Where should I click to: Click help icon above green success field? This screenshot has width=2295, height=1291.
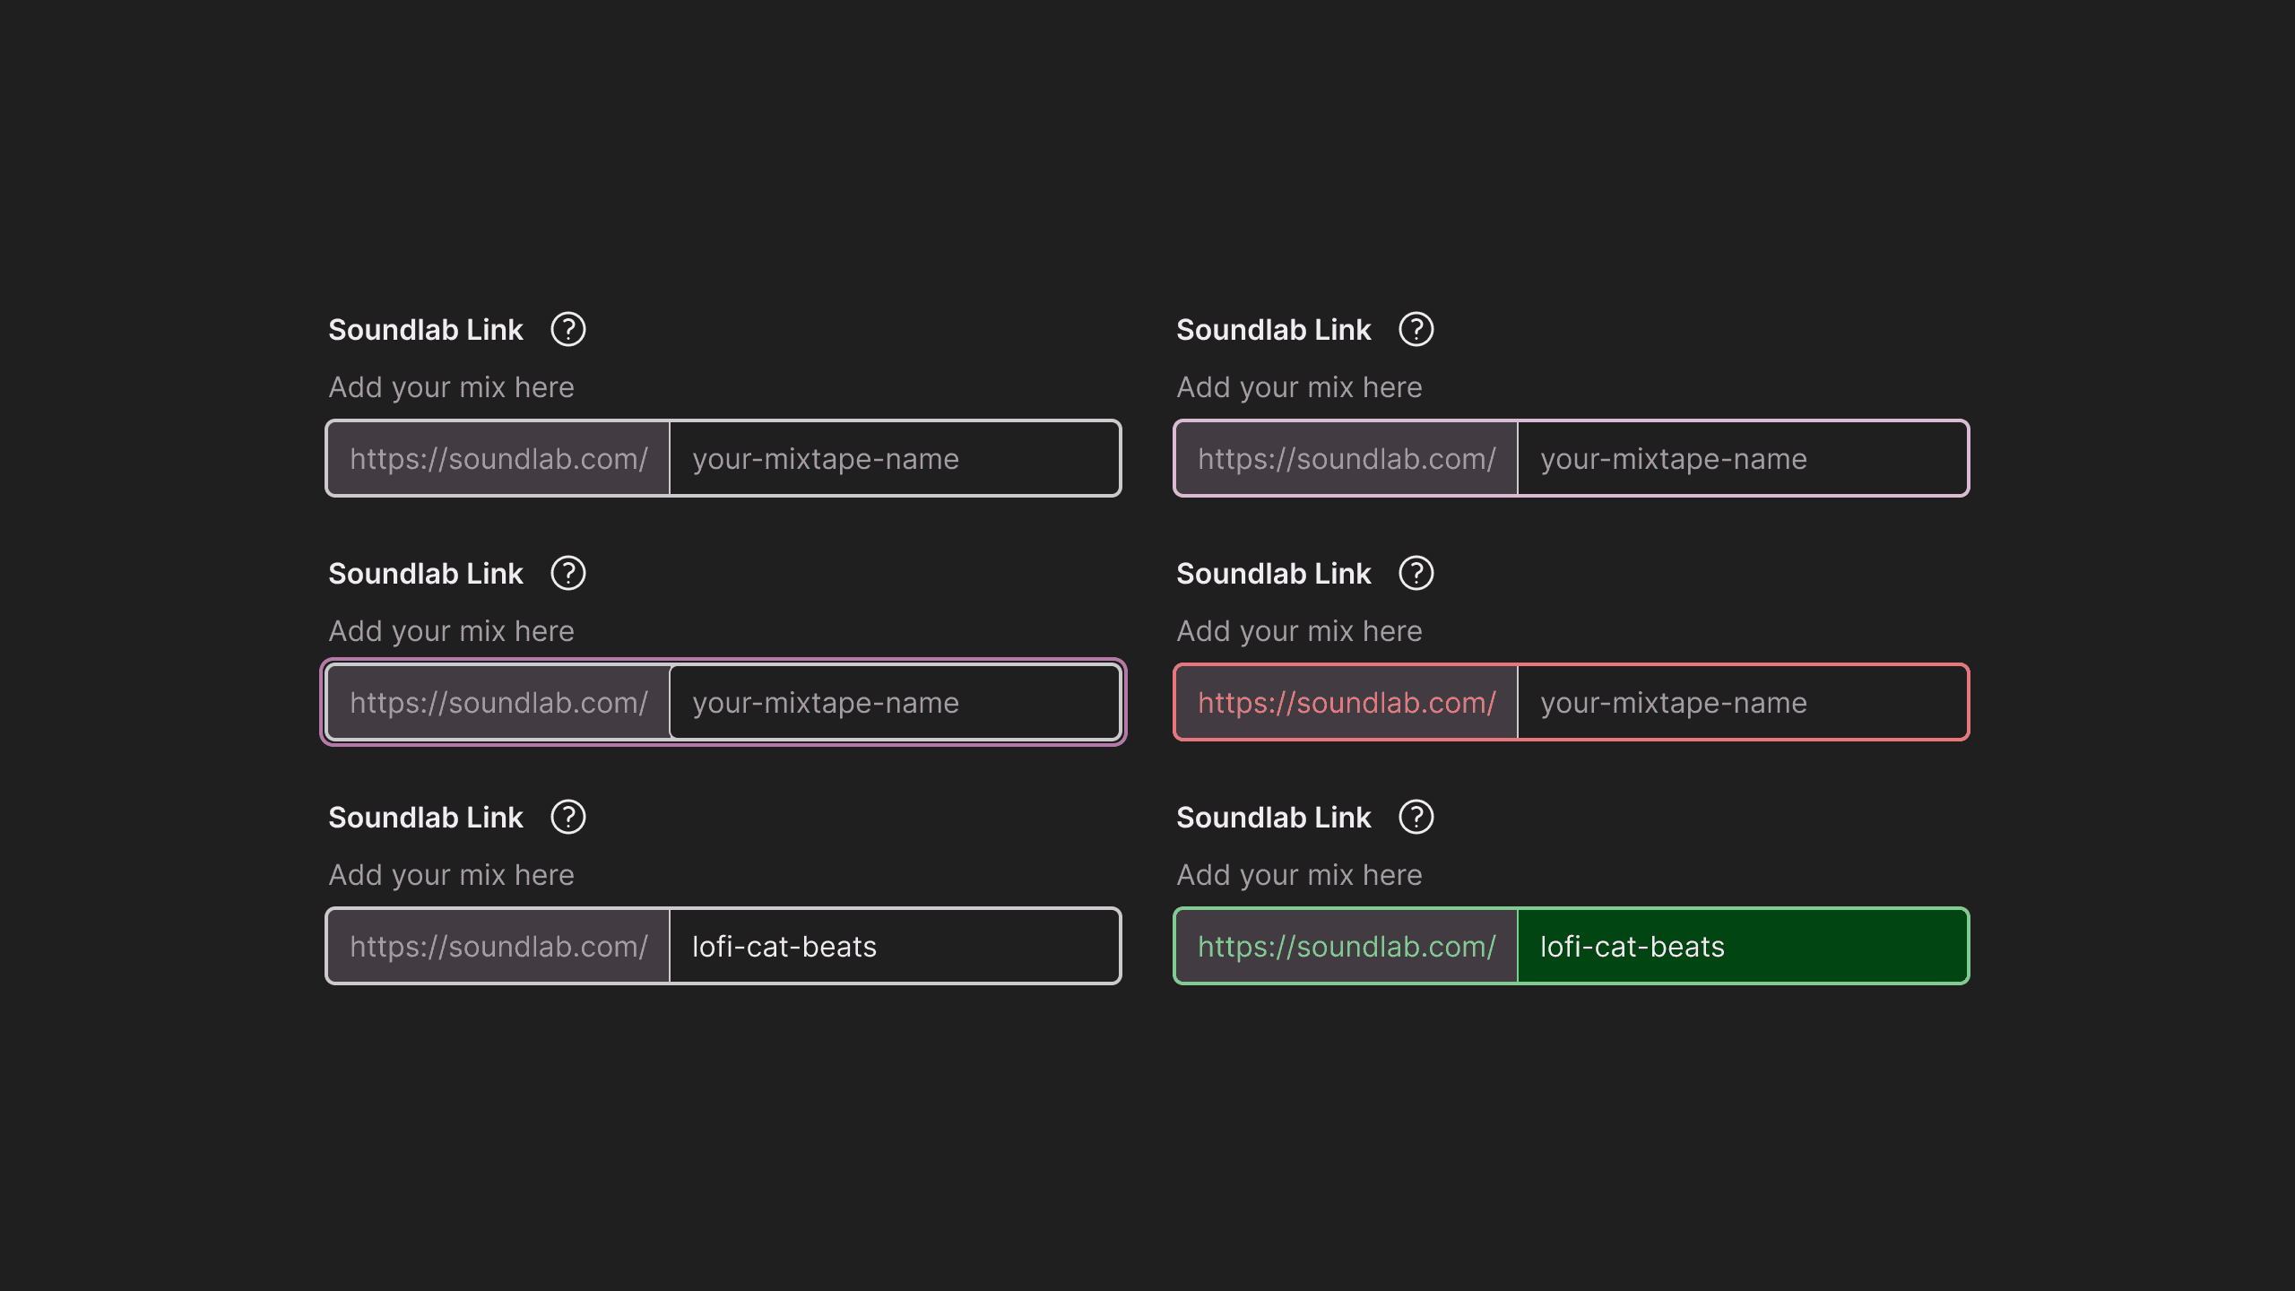pos(1416,817)
